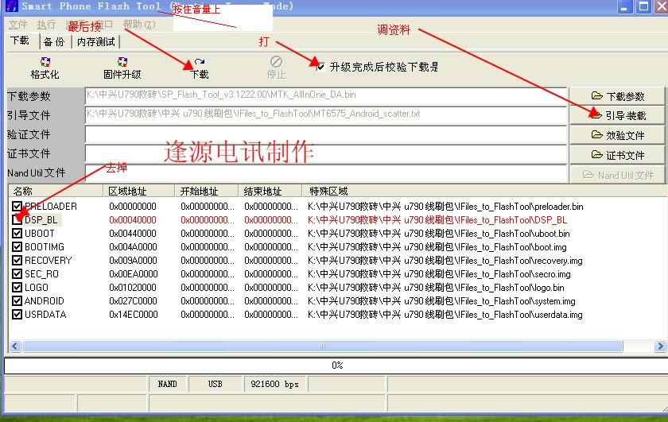Open the 下载参数 folder button
Viewport: 668px width, 422px height.
pyautogui.click(x=618, y=96)
